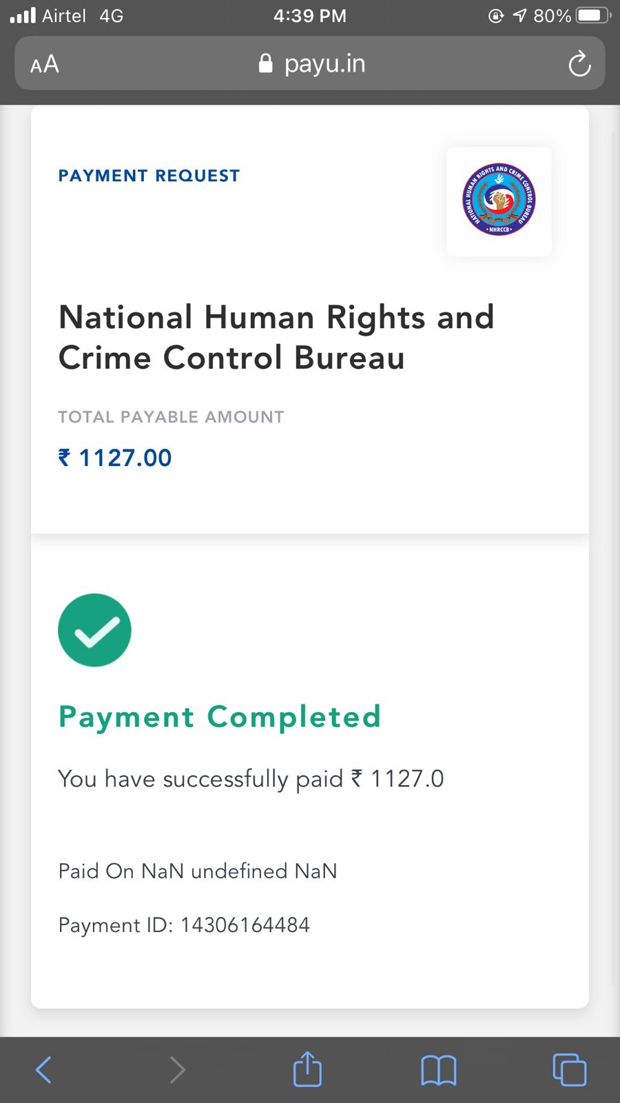Tap the padlock icon beside payu.in
Viewport: 620px width, 1103px height.
(x=265, y=63)
